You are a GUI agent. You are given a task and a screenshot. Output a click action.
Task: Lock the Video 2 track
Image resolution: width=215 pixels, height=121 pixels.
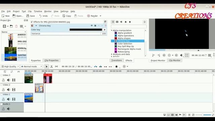[x=3, y=90]
